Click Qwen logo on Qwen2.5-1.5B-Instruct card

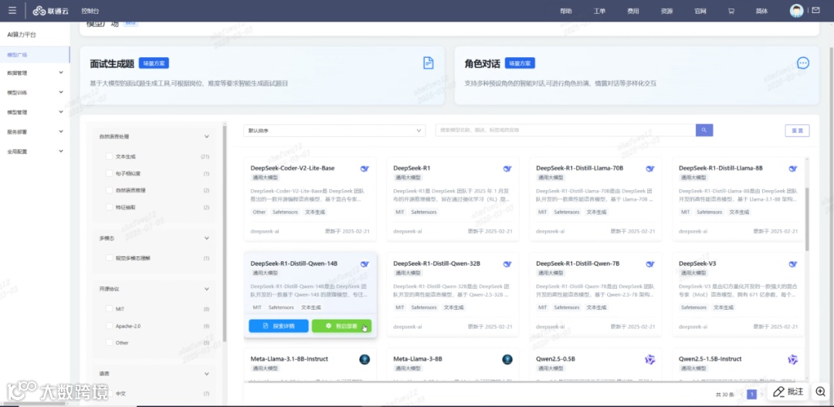pos(793,360)
